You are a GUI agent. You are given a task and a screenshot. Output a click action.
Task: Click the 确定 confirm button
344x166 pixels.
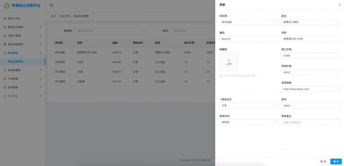(x=336, y=162)
